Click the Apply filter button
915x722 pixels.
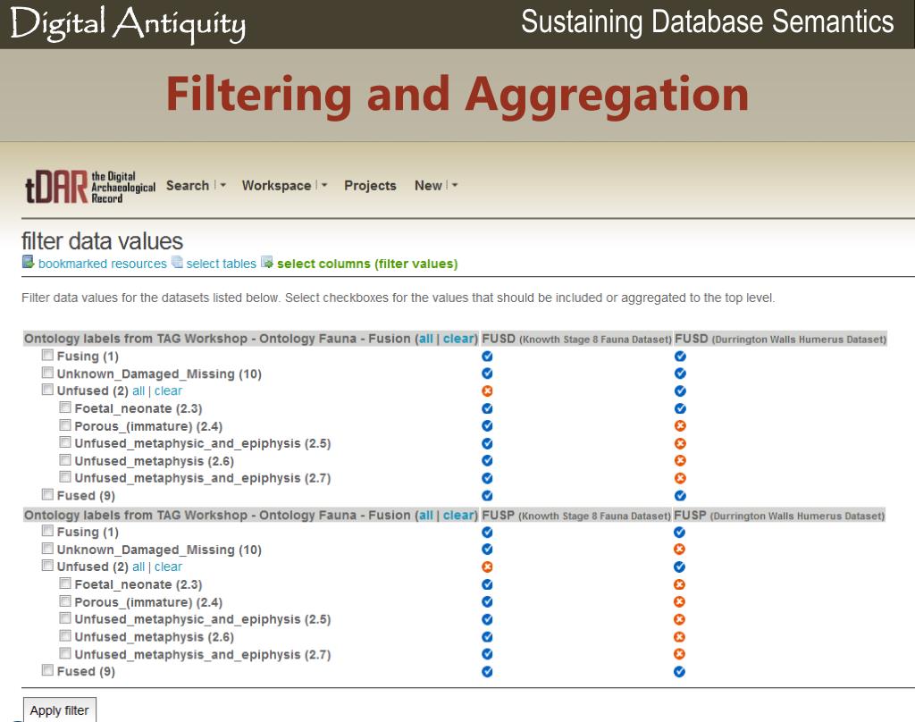(x=60, y=709)
